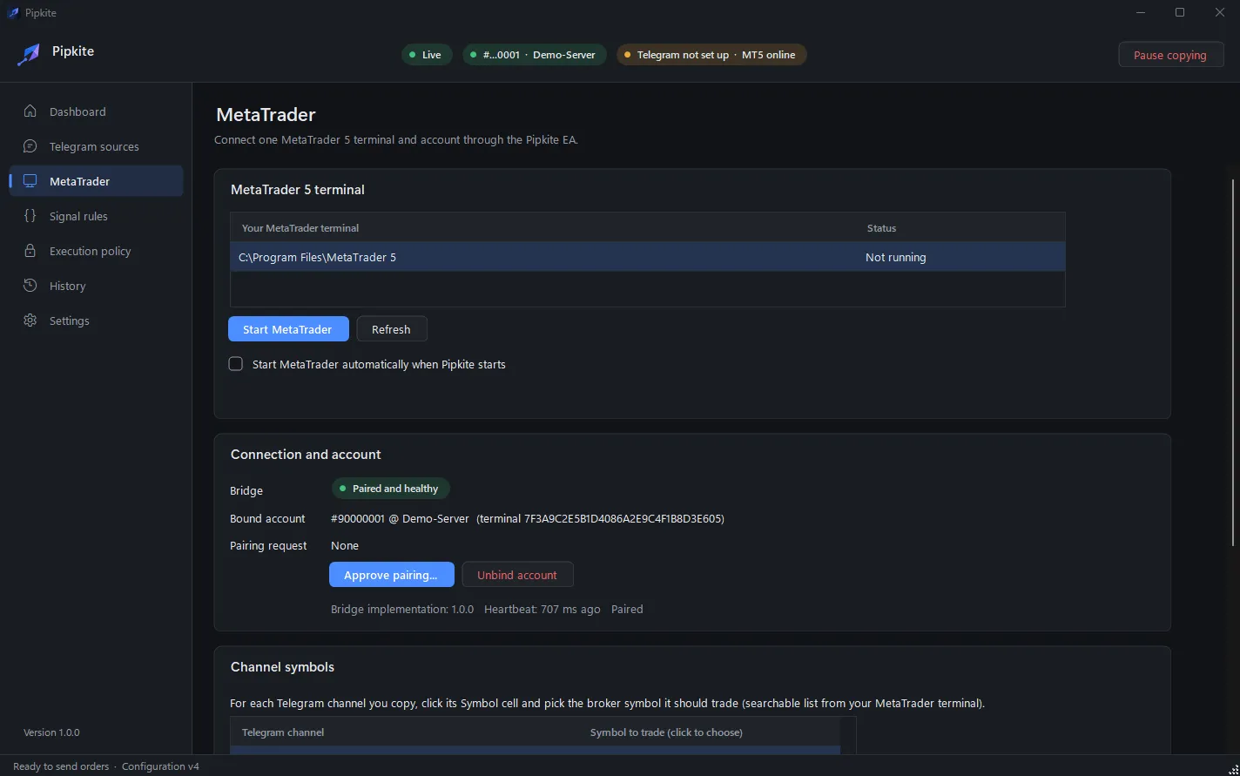Click Heartbeat 707 ms ago text

pos(542,609)
